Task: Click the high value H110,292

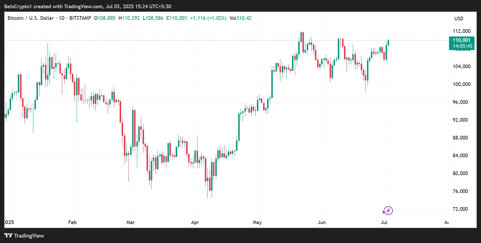Action: [129, 18]
